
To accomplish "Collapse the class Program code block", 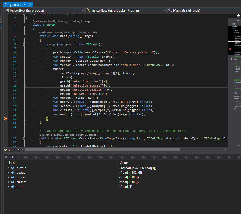I will click(24, 25).
